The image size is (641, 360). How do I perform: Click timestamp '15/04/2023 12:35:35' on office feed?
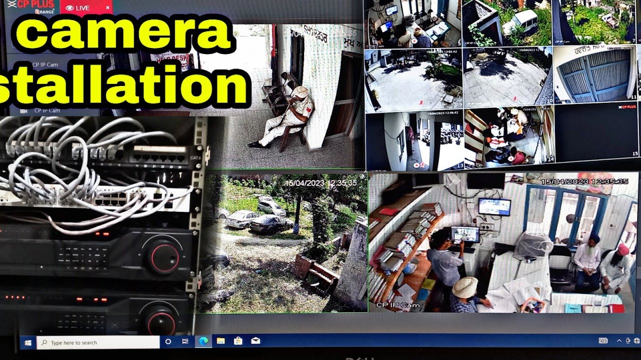point(584,181)
